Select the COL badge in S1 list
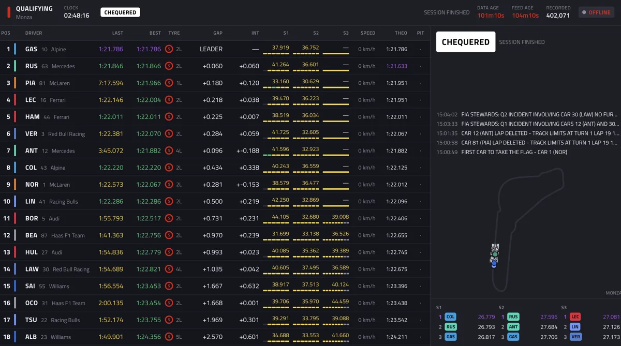This screenshot has width=621, height=346. coord(450,317)
